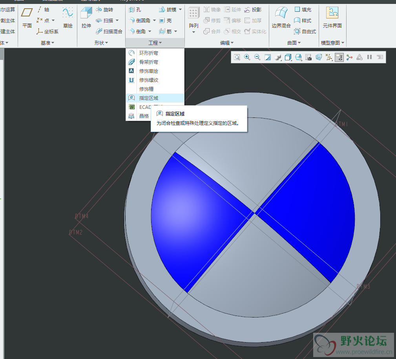Image resolution: width=396 pixels, height=359 pixels.
Task: Select the 孔 (Hole) tool
Action: [x=135, y=9]
